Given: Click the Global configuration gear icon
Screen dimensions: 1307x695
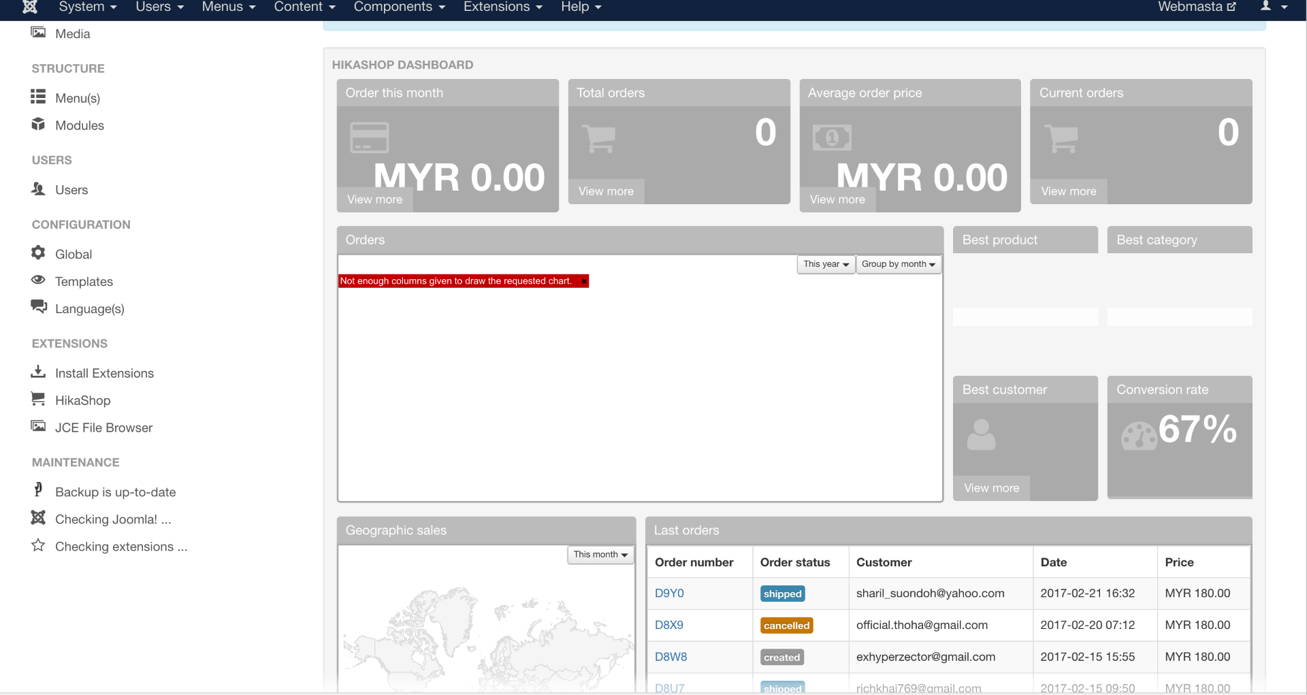Looking at the screenshot, I should 38,253.
